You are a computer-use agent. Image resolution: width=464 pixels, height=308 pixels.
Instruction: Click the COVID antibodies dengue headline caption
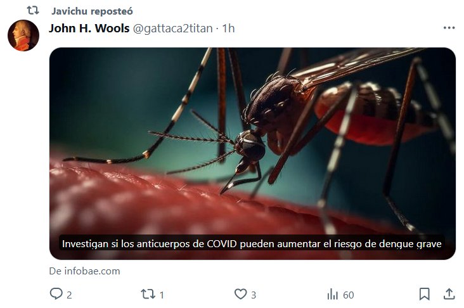point(252,244)
